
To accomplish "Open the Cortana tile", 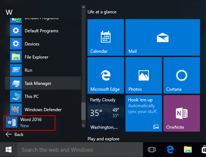I will pos(182,75).
